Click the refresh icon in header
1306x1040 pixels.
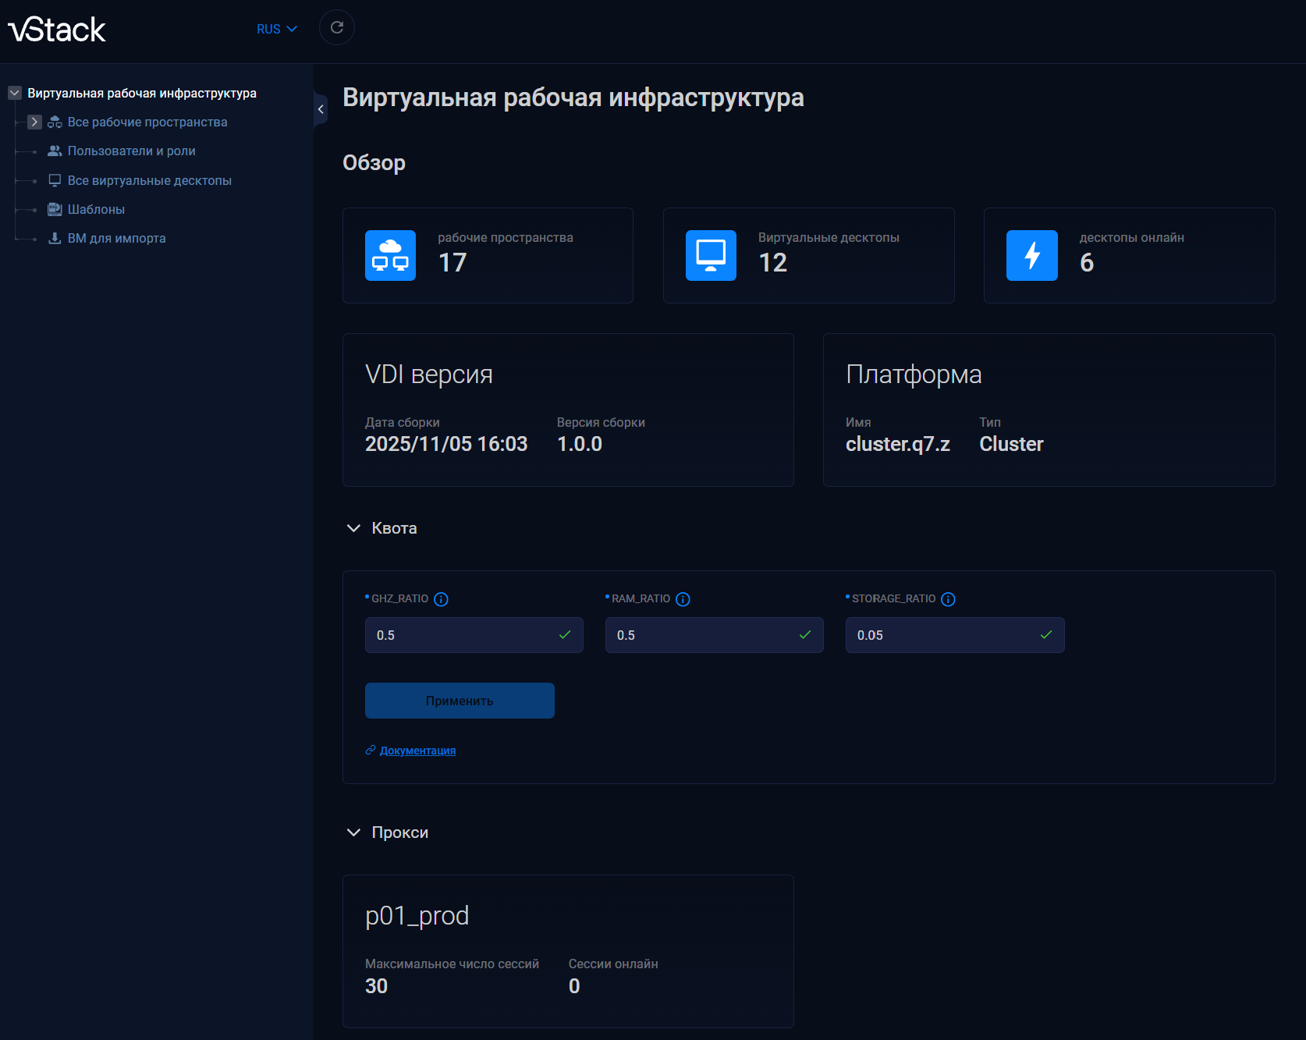[337, 28]
